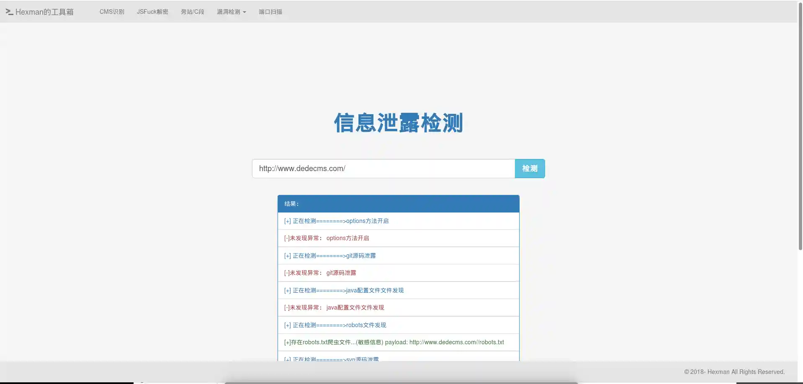Viewport: 803px width, 384px height.
Task: Open the JSFuck解密 tool page
Action: tap(152, 12)
